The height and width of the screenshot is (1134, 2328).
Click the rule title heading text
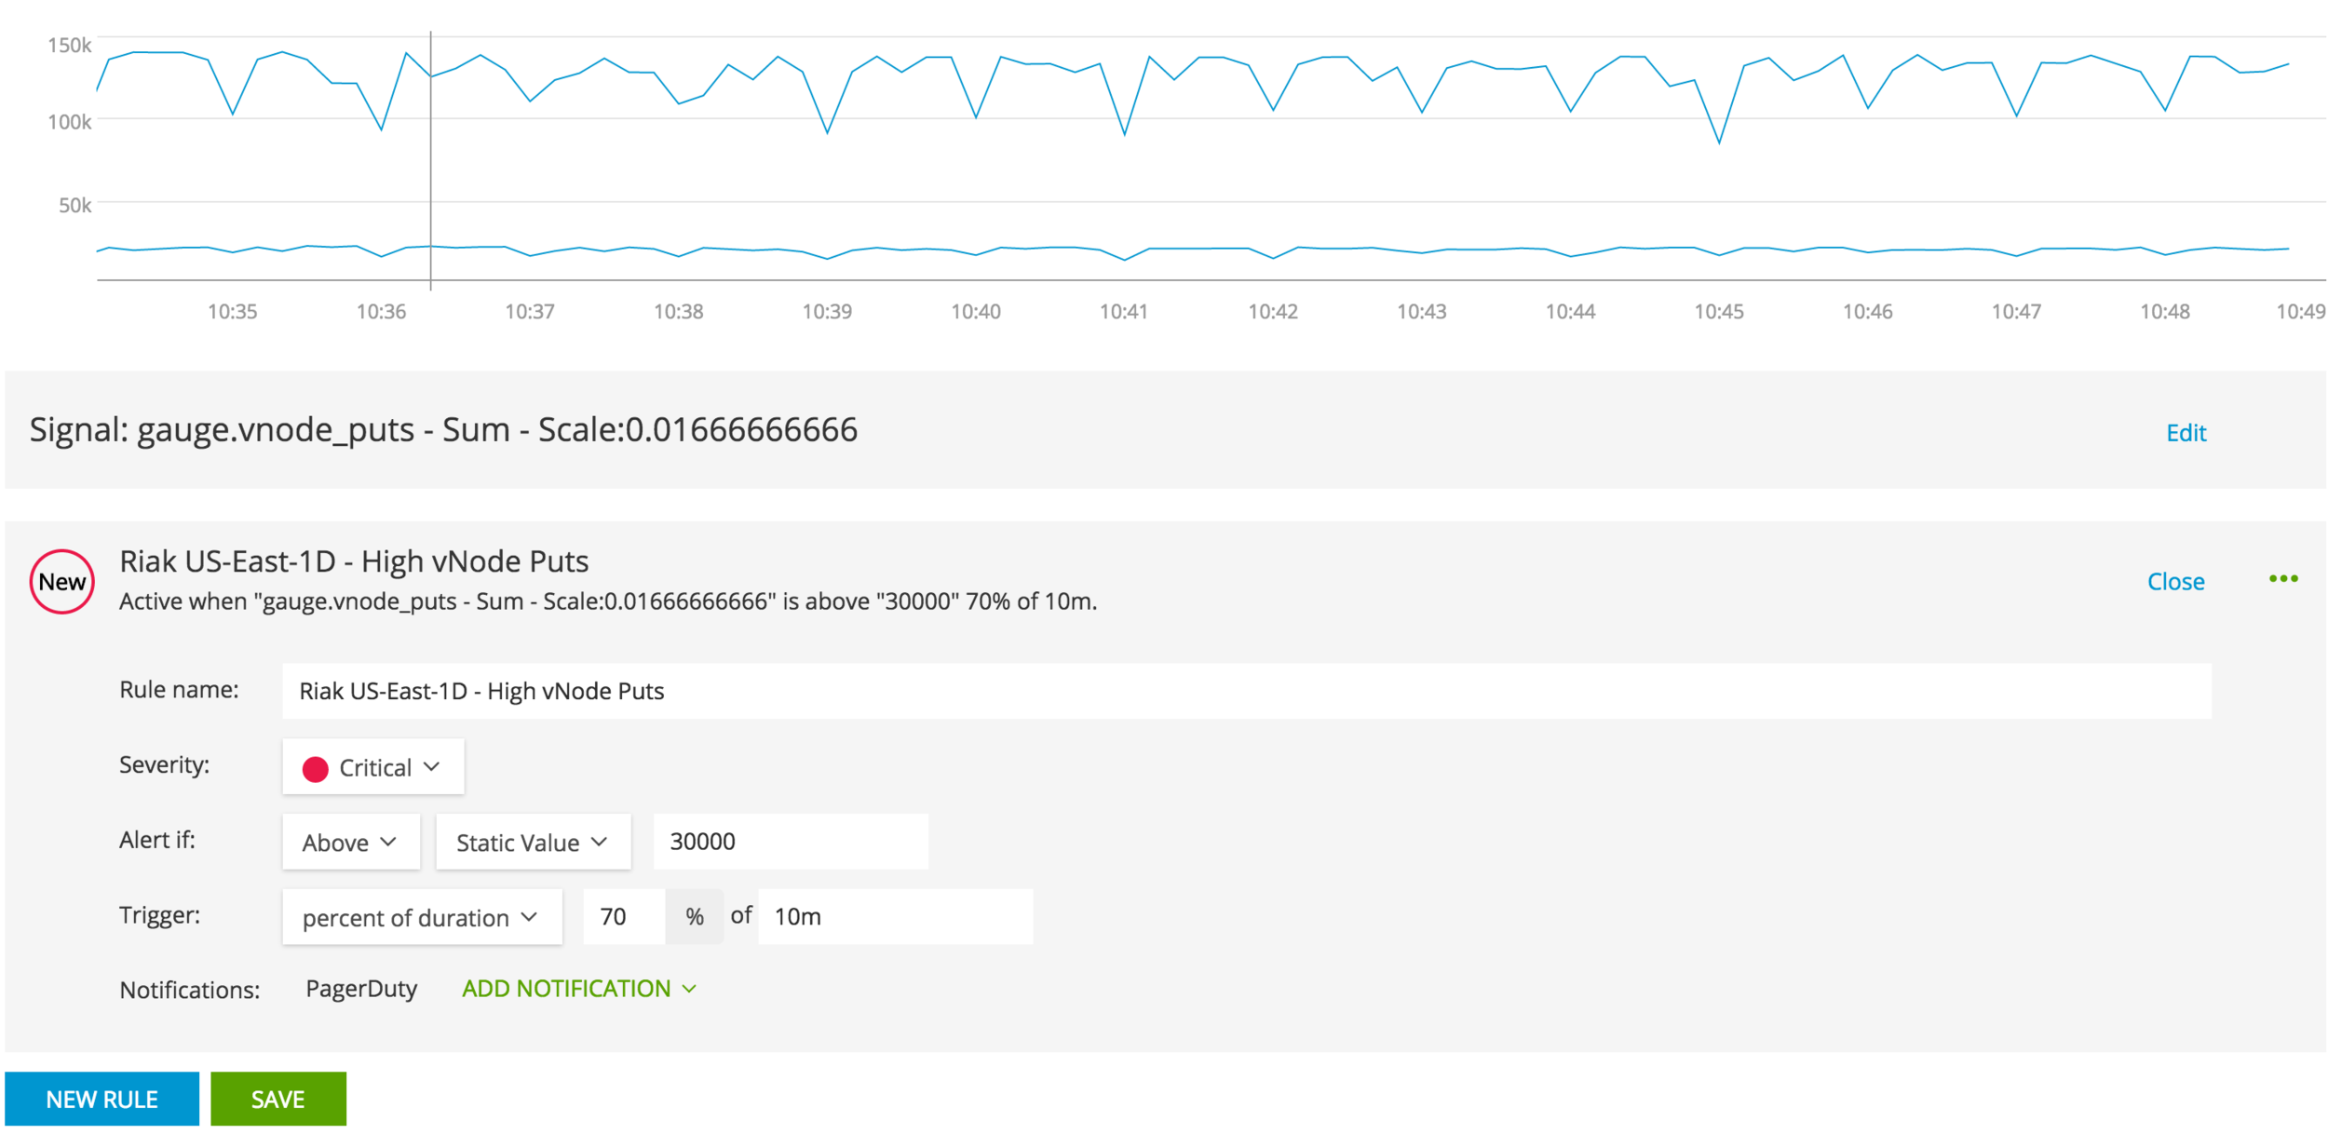point(354,561)
